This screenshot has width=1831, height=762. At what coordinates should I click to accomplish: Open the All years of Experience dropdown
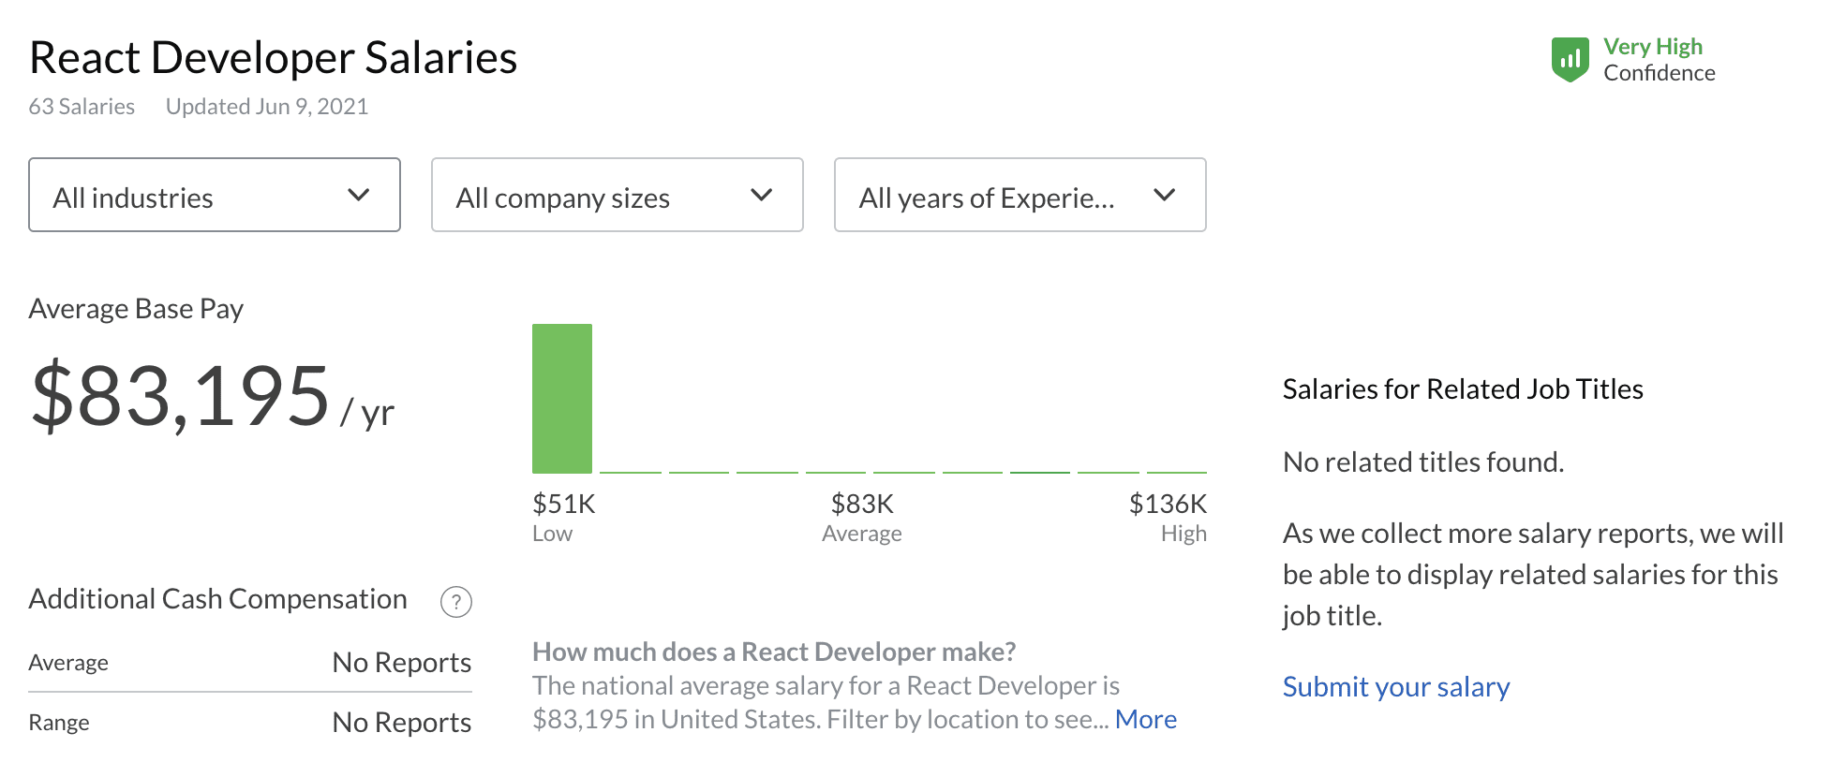click(1020, 196)
